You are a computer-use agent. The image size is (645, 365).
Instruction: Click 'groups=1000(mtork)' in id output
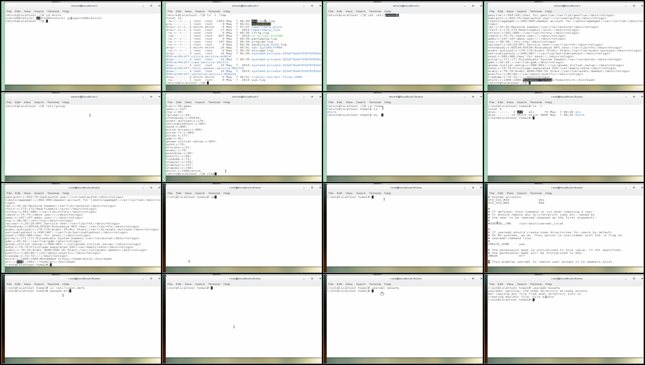(85, 18)
